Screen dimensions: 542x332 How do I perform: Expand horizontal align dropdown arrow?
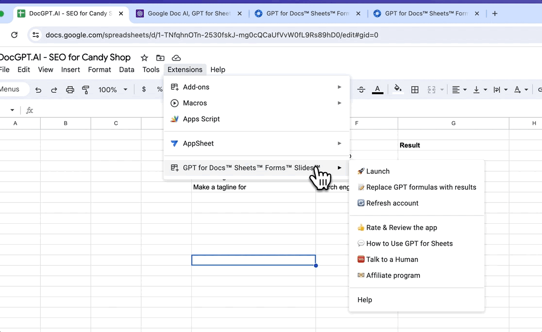[465, 90]
